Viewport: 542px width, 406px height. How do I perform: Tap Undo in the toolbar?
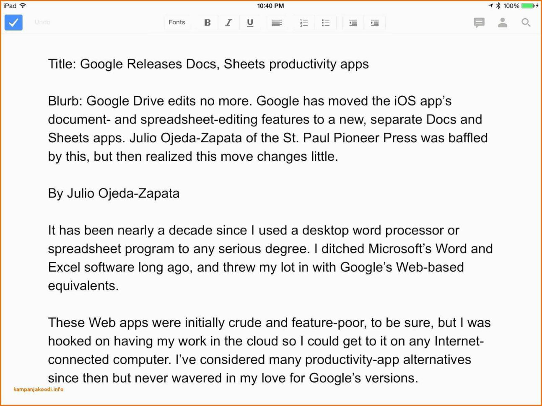pyautogui.click(x=42, y=22)
